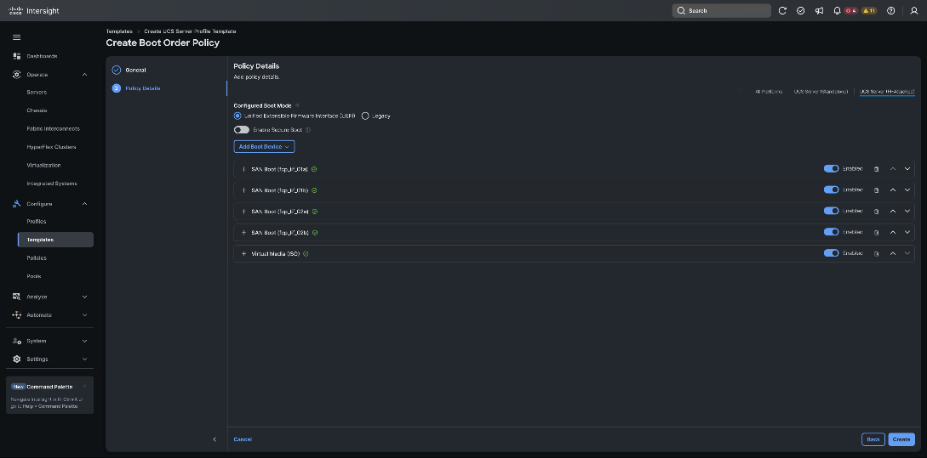The height and width of the screenshot is (458, 927).
Task: Move SAN Boot fcp_lif_02a up
Action: pyautogui.click(x=893, y=212)
